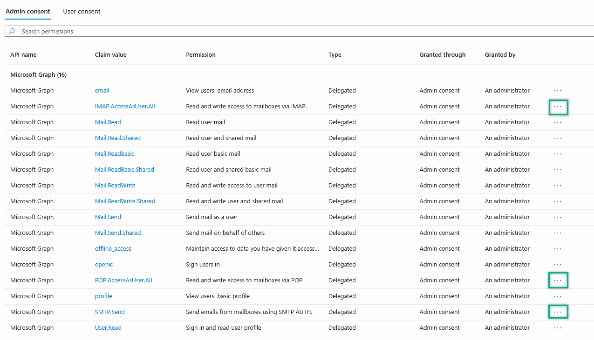
Task: Open the User.Read claim link
Action: (108, 327)
